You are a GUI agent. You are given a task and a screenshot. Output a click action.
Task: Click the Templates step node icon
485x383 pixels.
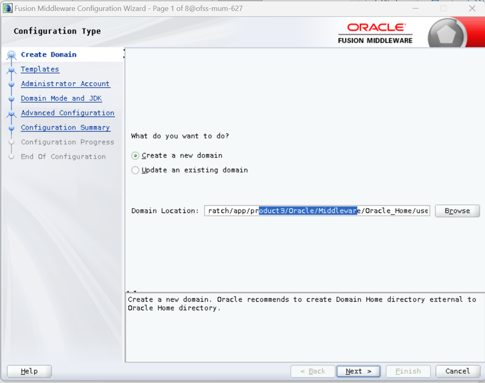tap(11, 70)
